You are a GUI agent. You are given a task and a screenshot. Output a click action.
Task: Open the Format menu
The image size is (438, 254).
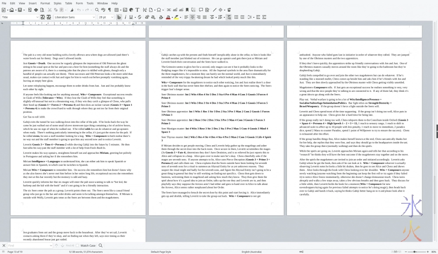[45, 3]
